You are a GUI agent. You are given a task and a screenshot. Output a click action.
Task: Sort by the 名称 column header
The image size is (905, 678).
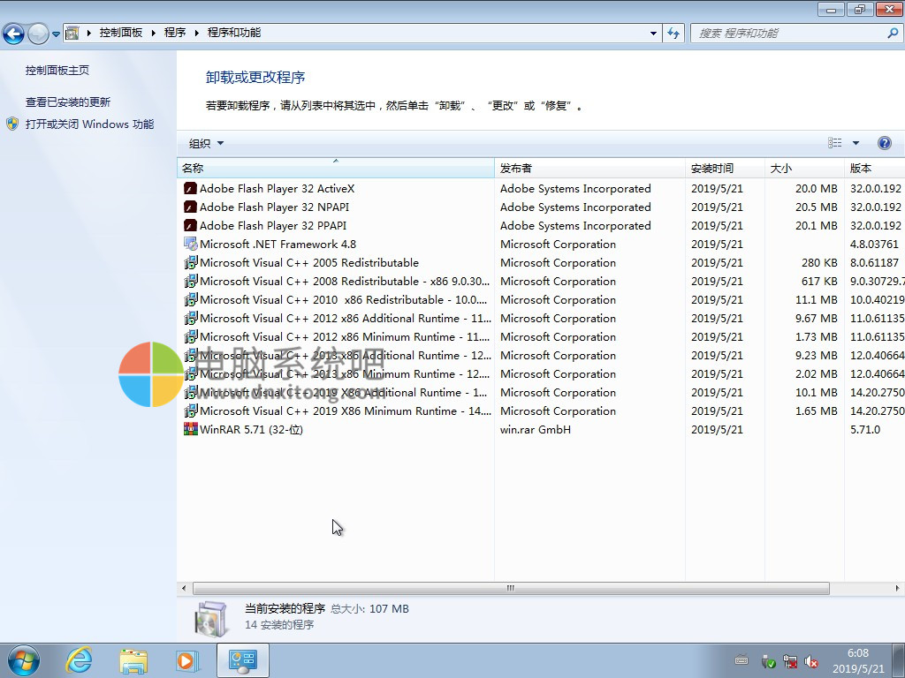tap(335, 169)
